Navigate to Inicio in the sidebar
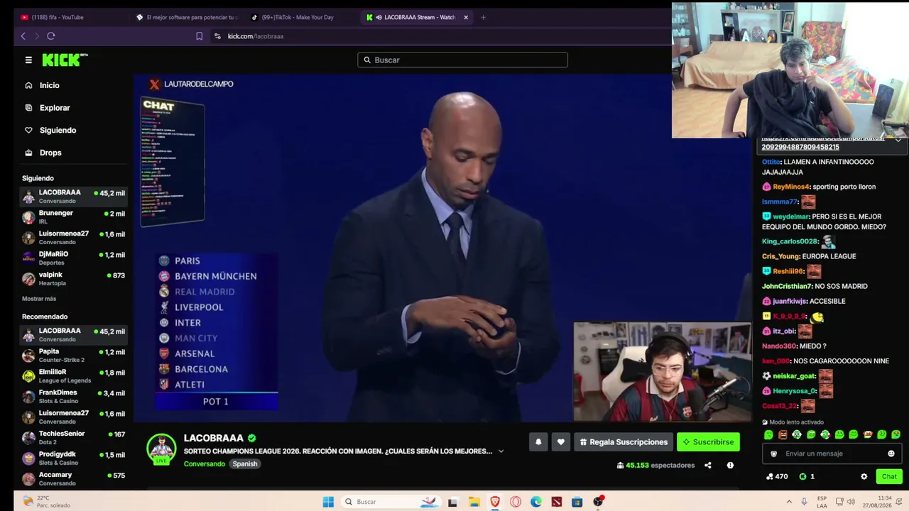 [x=43, y=85]
